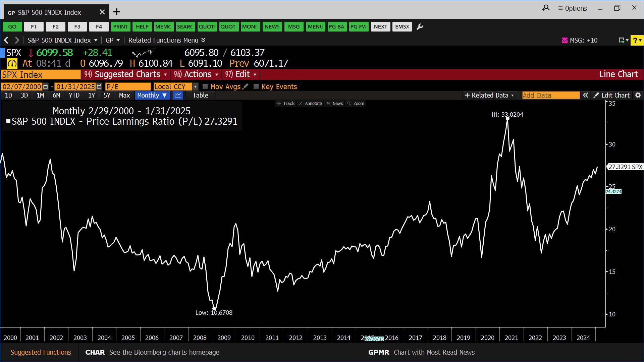Open the start date calendar picker
The image size is (644, 362).
click(46, 87)
